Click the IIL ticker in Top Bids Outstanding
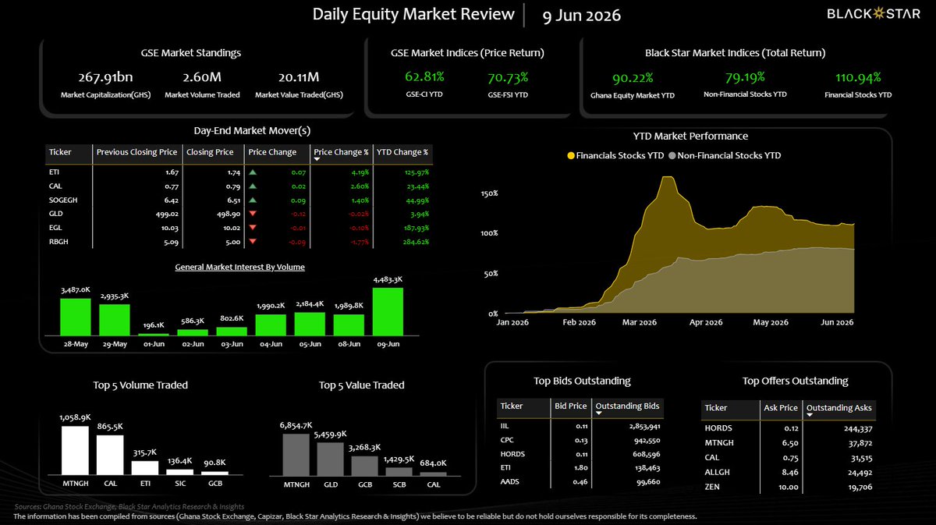936x525 pixels. click(504, 427)
